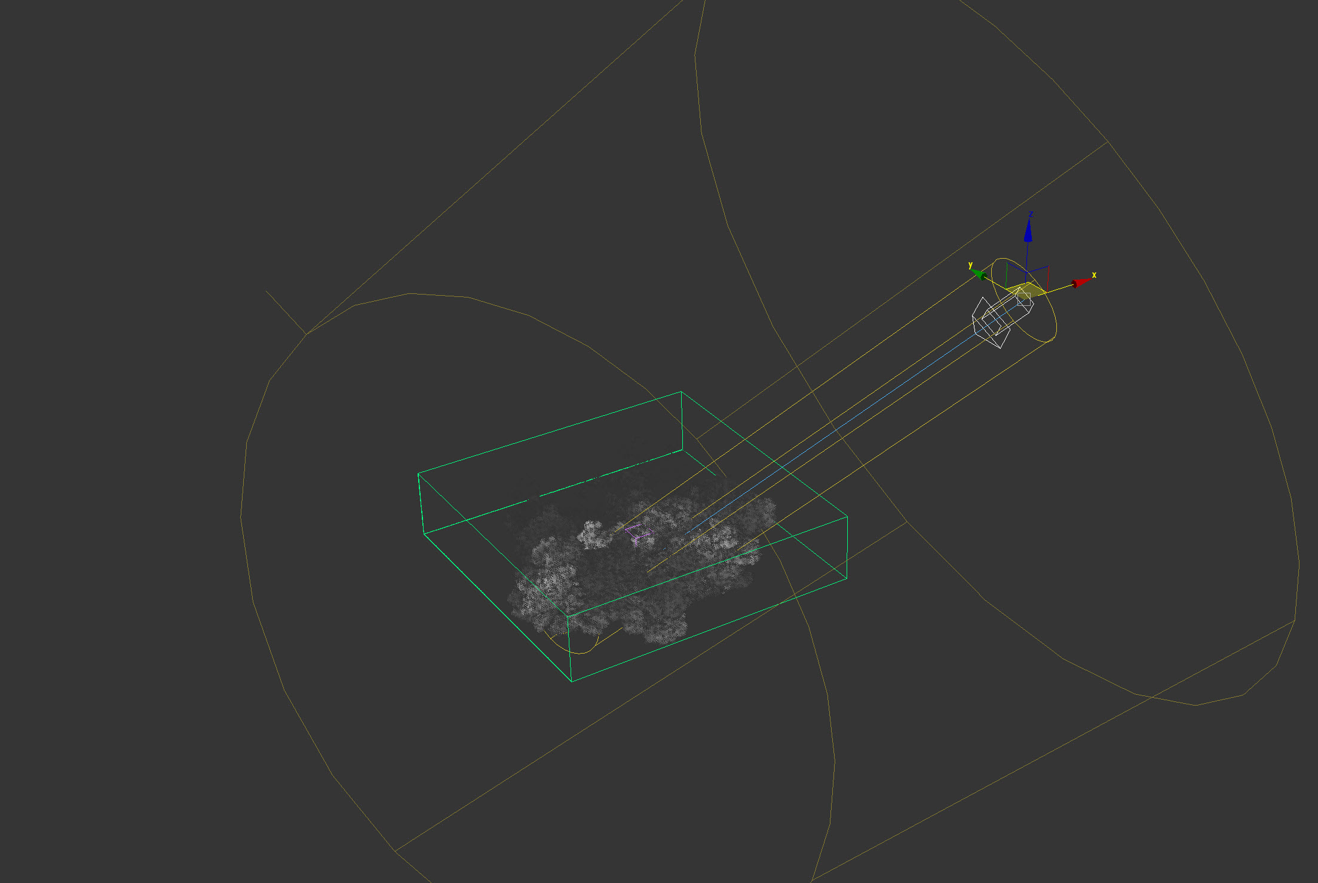Click the green box's top back corner

[x=681, y=392]
